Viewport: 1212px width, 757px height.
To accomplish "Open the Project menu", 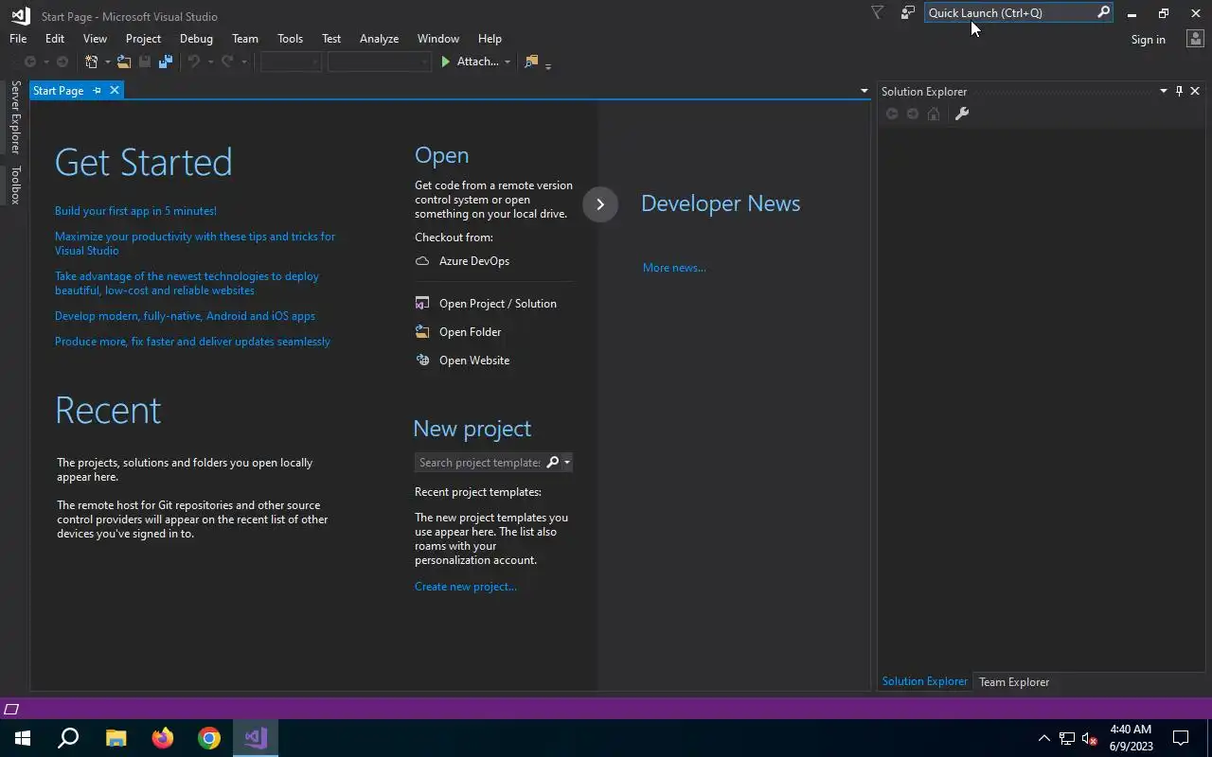I will [x=143, y=39].
